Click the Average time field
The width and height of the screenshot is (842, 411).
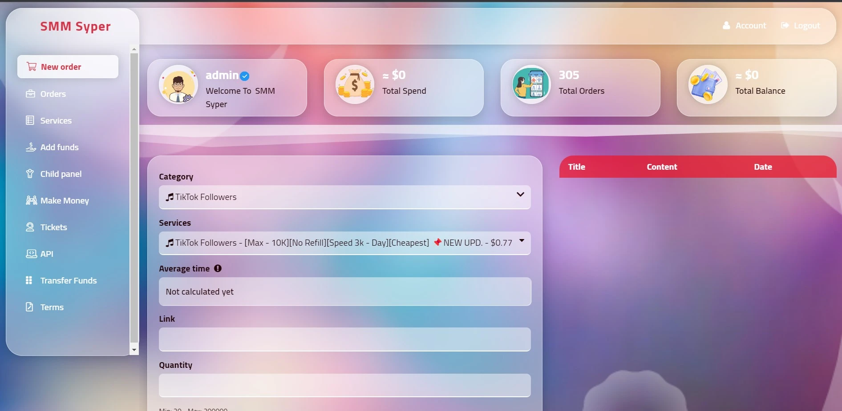[345, 291]
